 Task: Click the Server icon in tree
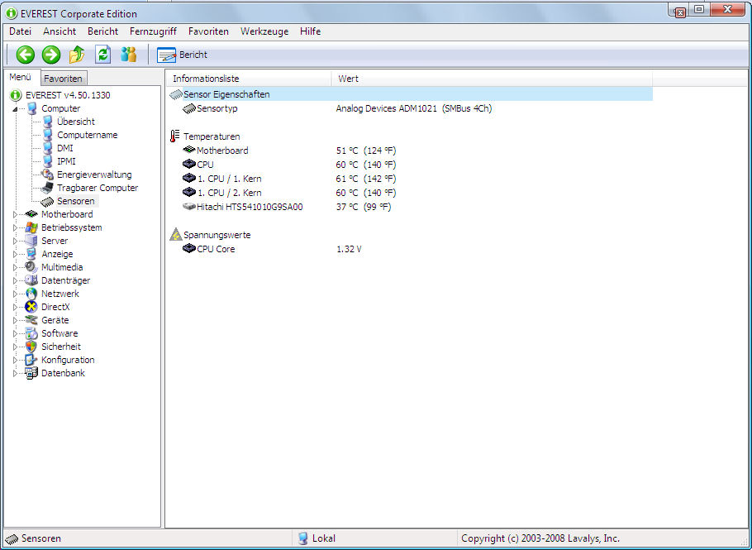(31, 241)
